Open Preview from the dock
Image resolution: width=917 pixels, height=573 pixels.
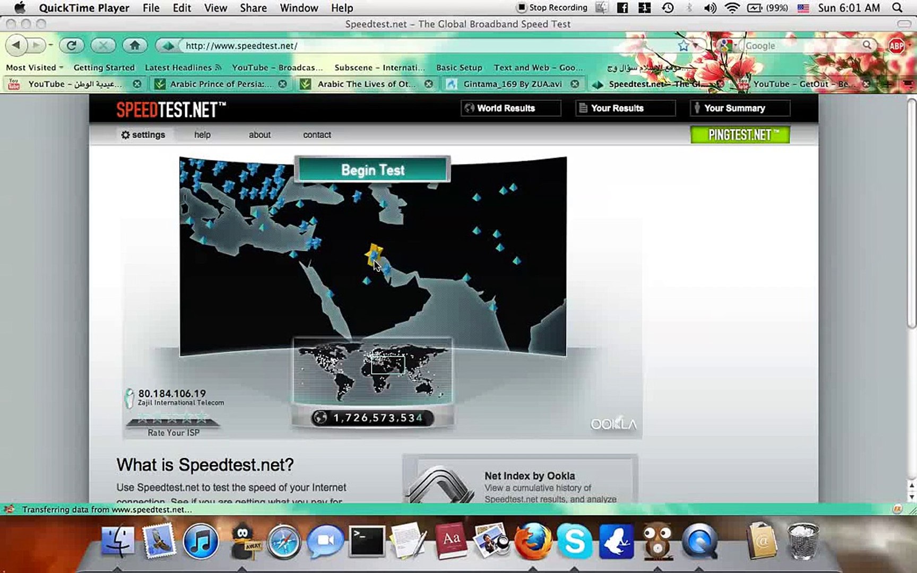(x=491, y=541)
